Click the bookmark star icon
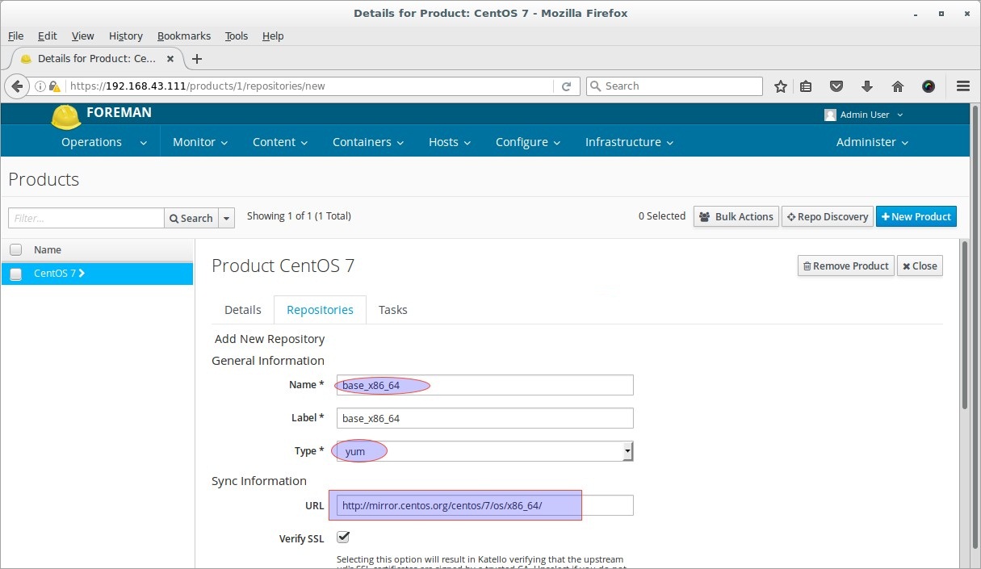The image size is (981, 569). click(781, 86)
